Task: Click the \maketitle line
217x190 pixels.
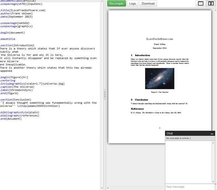Action: point(8,39)
